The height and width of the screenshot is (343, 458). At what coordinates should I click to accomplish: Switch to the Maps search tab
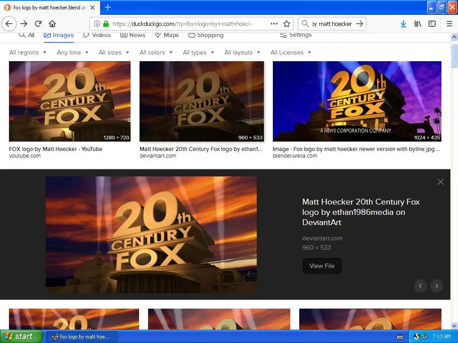pos(167,35)
